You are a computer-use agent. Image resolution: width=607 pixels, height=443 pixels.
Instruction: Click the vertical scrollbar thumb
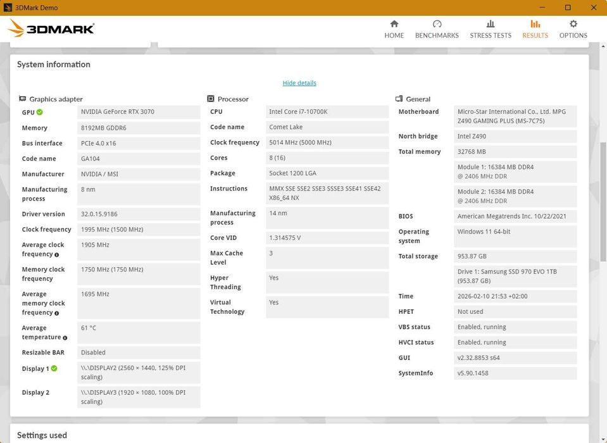(603, 202)
